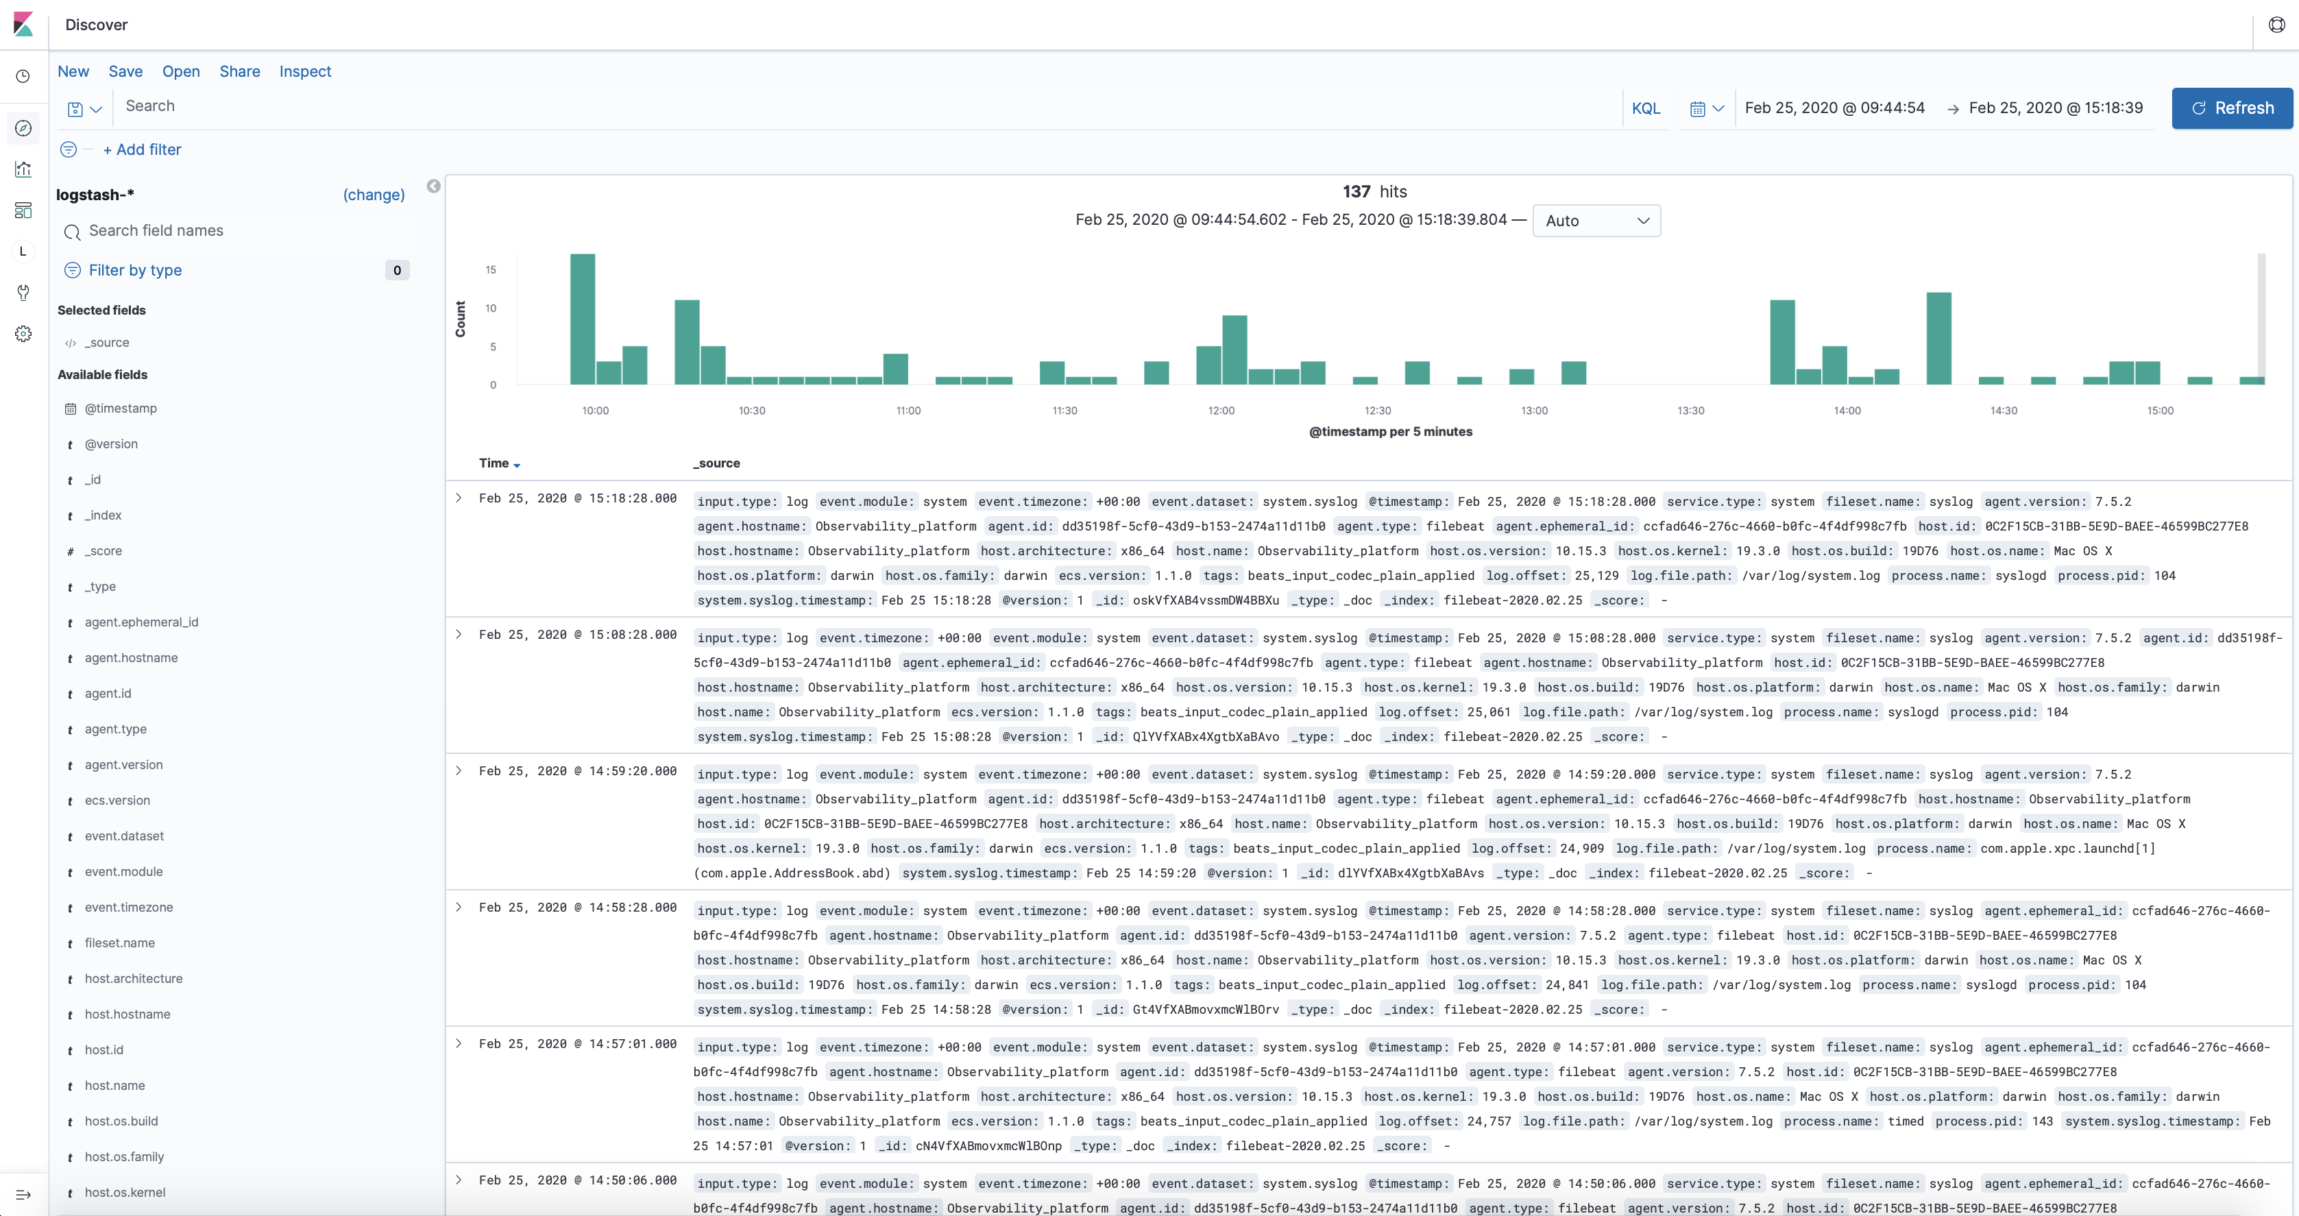The height and width of the screenshot is (1216, 2299).
Task: Click the change index pattern link
Action: click(x=373, y=195)
